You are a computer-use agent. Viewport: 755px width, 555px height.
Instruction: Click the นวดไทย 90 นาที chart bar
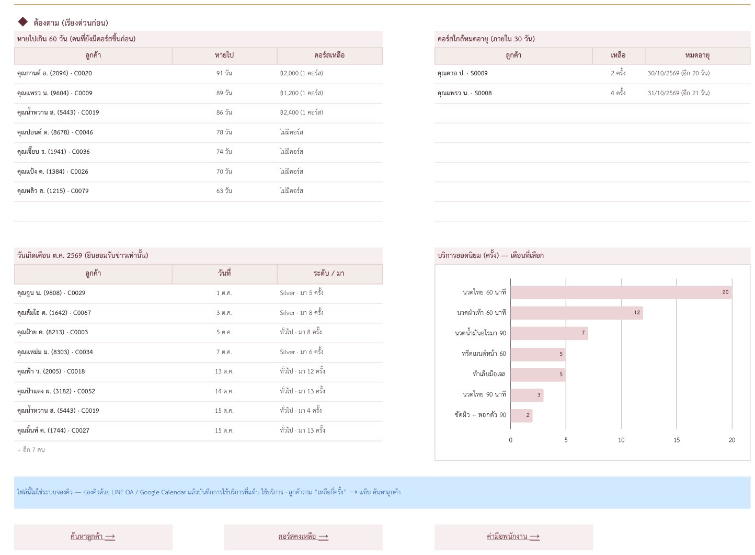527,395
